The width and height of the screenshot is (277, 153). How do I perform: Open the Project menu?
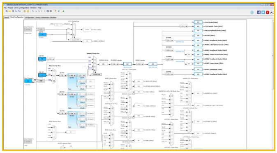(10, 8)
